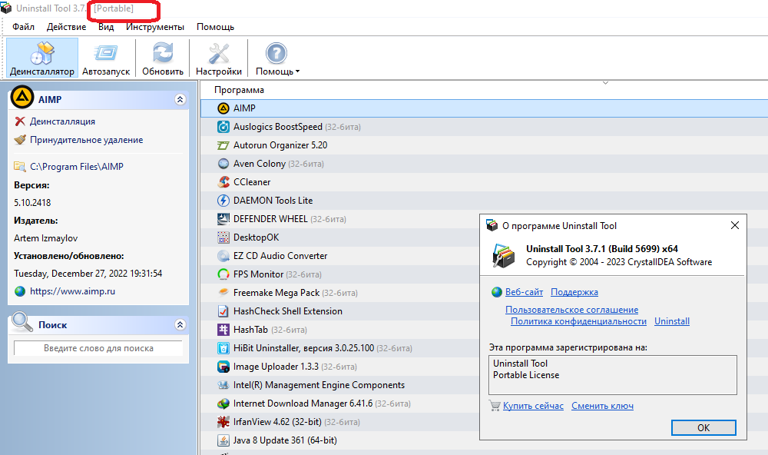
Task: Open the Помощь menu in menu bar
Action: (215, 27)
